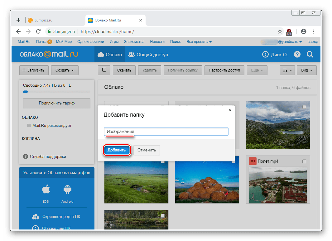
Task: Reload the page using refresh icon
Action: [x=38, y=31]
